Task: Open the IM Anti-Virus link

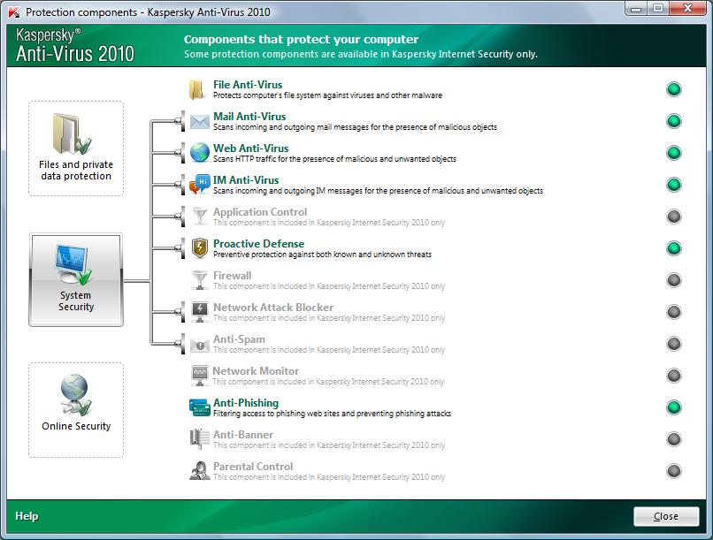Action: click(246, 179)
